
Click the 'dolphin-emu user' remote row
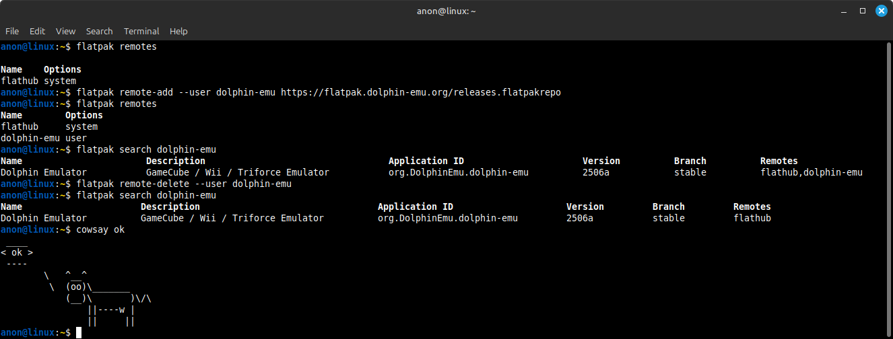44,138
